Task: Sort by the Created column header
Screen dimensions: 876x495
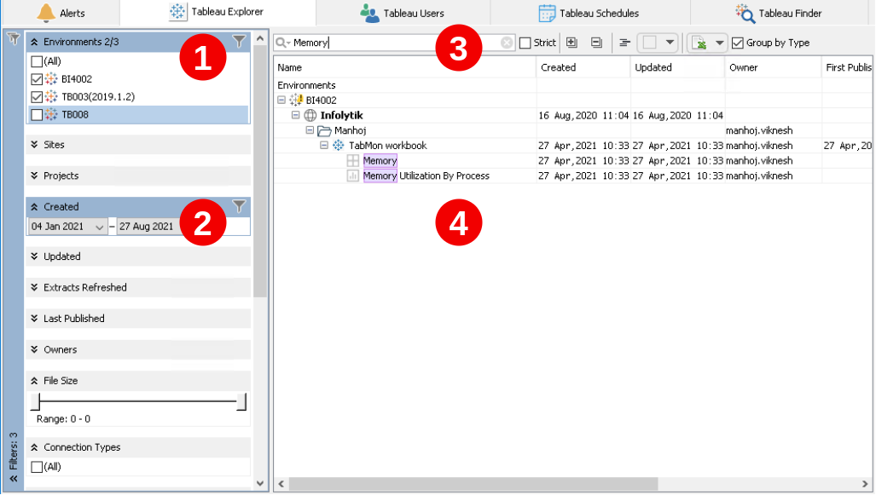Action: 583,67
